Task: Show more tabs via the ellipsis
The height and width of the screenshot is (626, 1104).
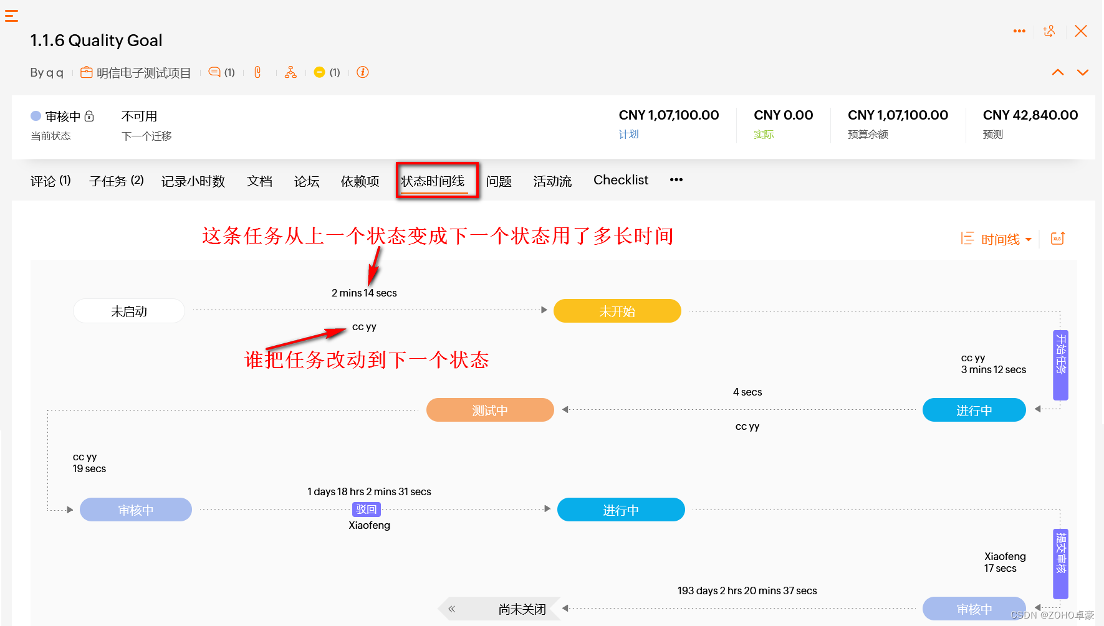Action: [676, 179]
